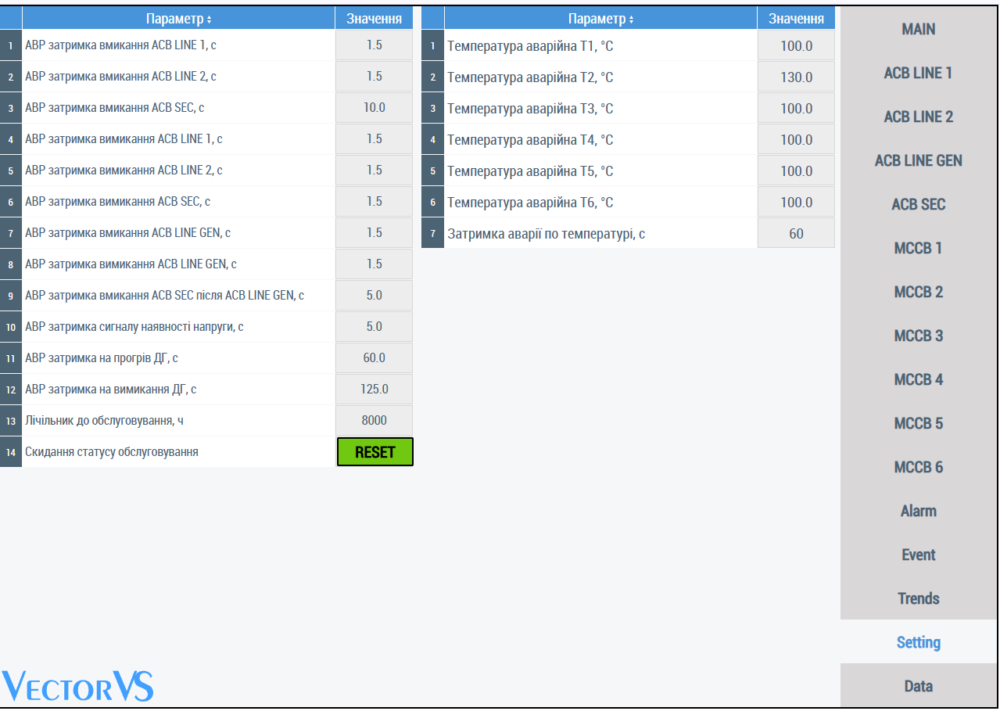The image size is (1000, 711).
Task: Open the ACB SEC tab
Action: [918, 204]
